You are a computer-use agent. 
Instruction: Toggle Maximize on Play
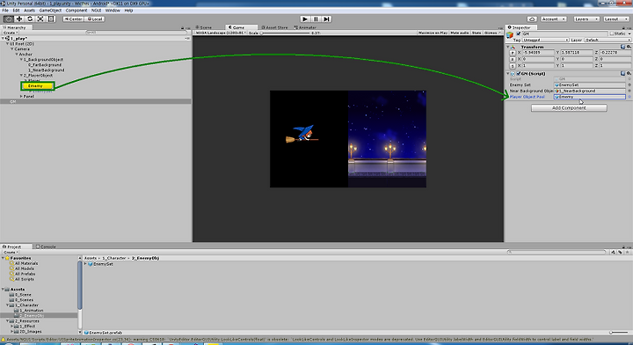pos(433,33)
